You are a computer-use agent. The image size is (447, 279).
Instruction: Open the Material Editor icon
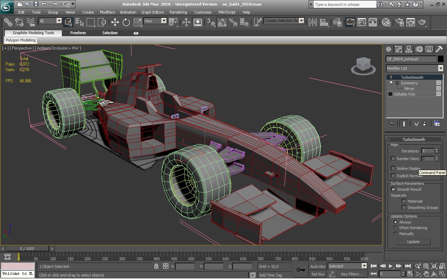[x=386, y=22]
